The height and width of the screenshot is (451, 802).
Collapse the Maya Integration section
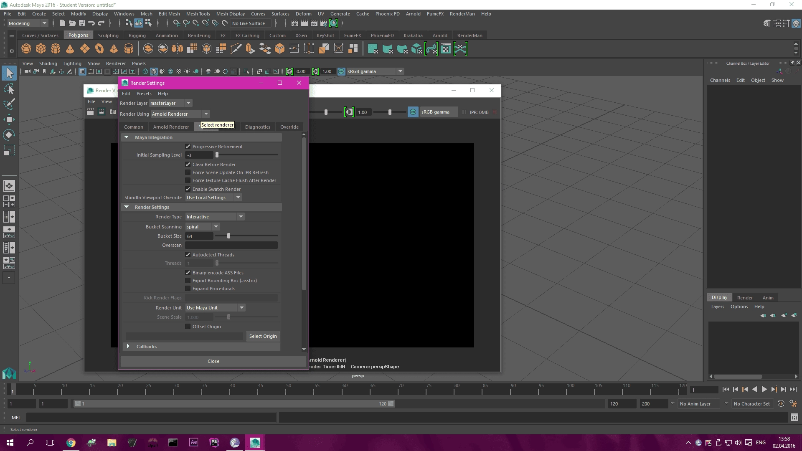click(127, 137)
